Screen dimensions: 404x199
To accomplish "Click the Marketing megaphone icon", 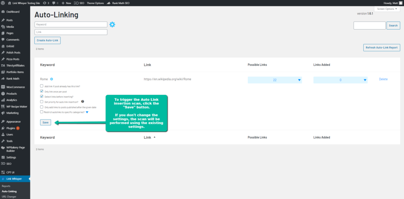I will (3, 113).
